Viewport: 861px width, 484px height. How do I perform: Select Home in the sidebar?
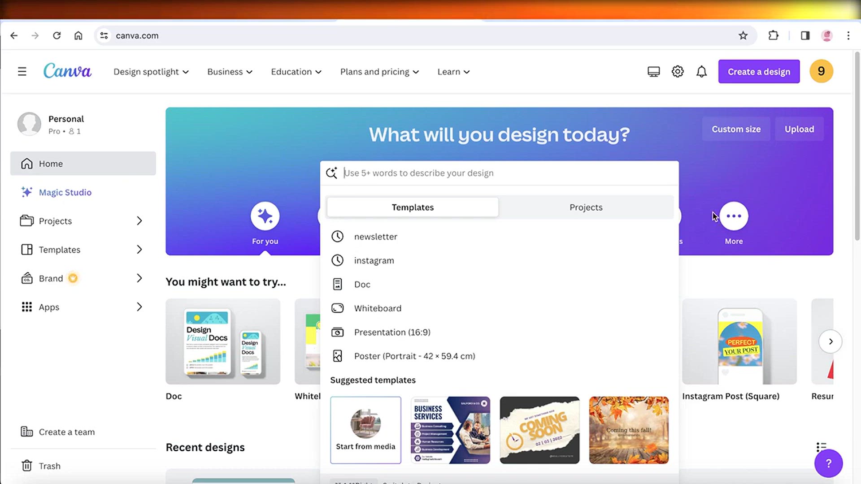(83, 164)
